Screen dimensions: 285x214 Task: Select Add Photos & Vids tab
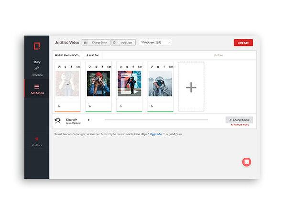pos(67,55)
